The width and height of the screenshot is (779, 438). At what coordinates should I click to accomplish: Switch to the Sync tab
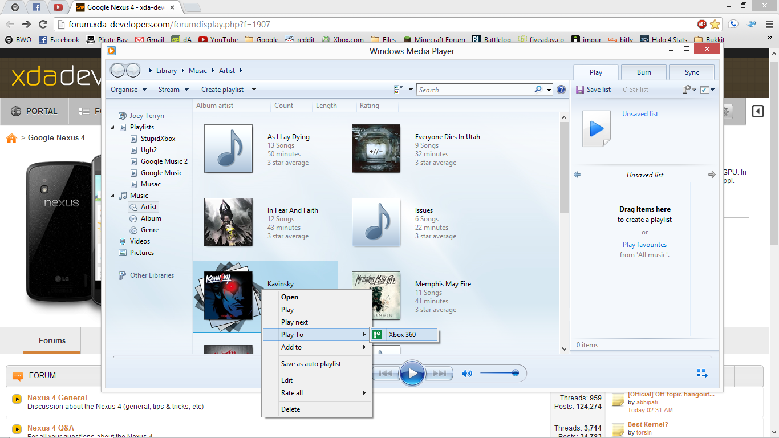click(692, 72)
